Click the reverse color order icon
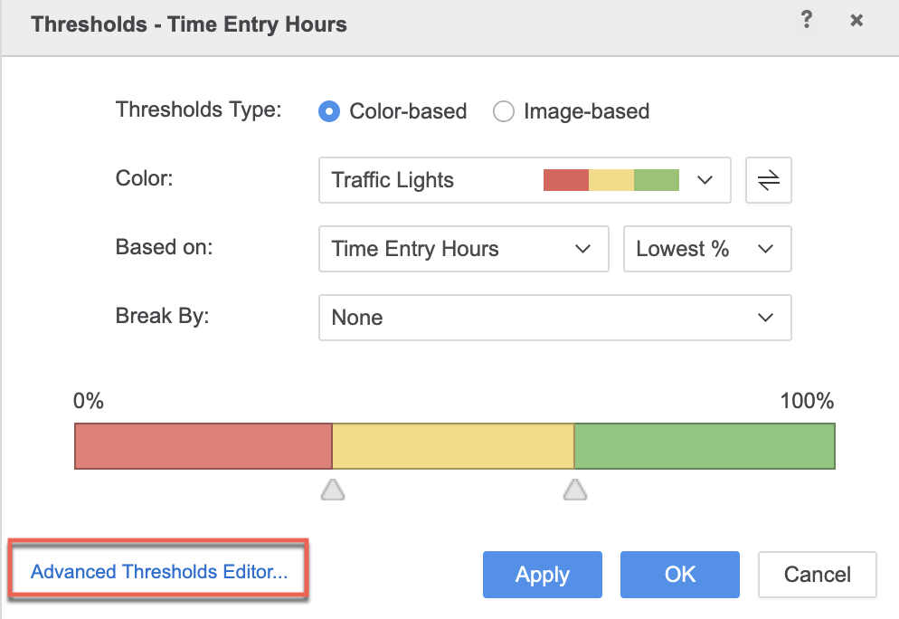The image size is (899, 619). pos(768,180)
